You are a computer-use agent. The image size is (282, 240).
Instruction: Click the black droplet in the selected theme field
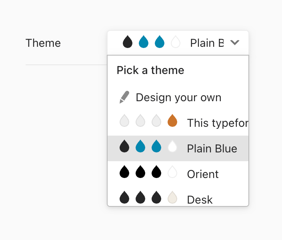pyautogui.click(x=128, y=42)
